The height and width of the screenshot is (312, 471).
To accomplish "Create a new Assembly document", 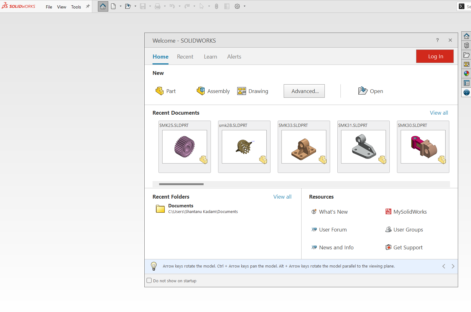I will pos(213,91).
